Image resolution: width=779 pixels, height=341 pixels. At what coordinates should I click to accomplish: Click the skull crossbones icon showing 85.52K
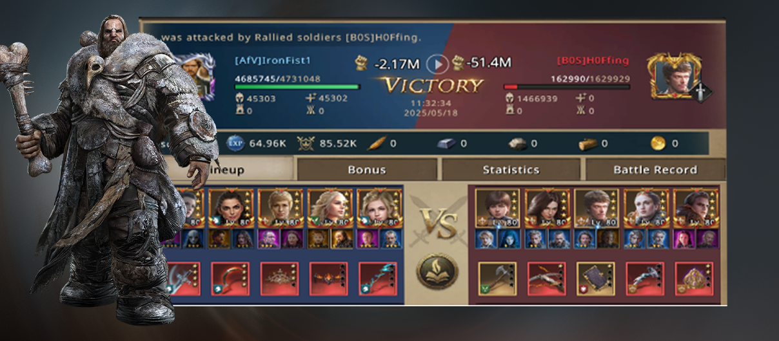306,143
